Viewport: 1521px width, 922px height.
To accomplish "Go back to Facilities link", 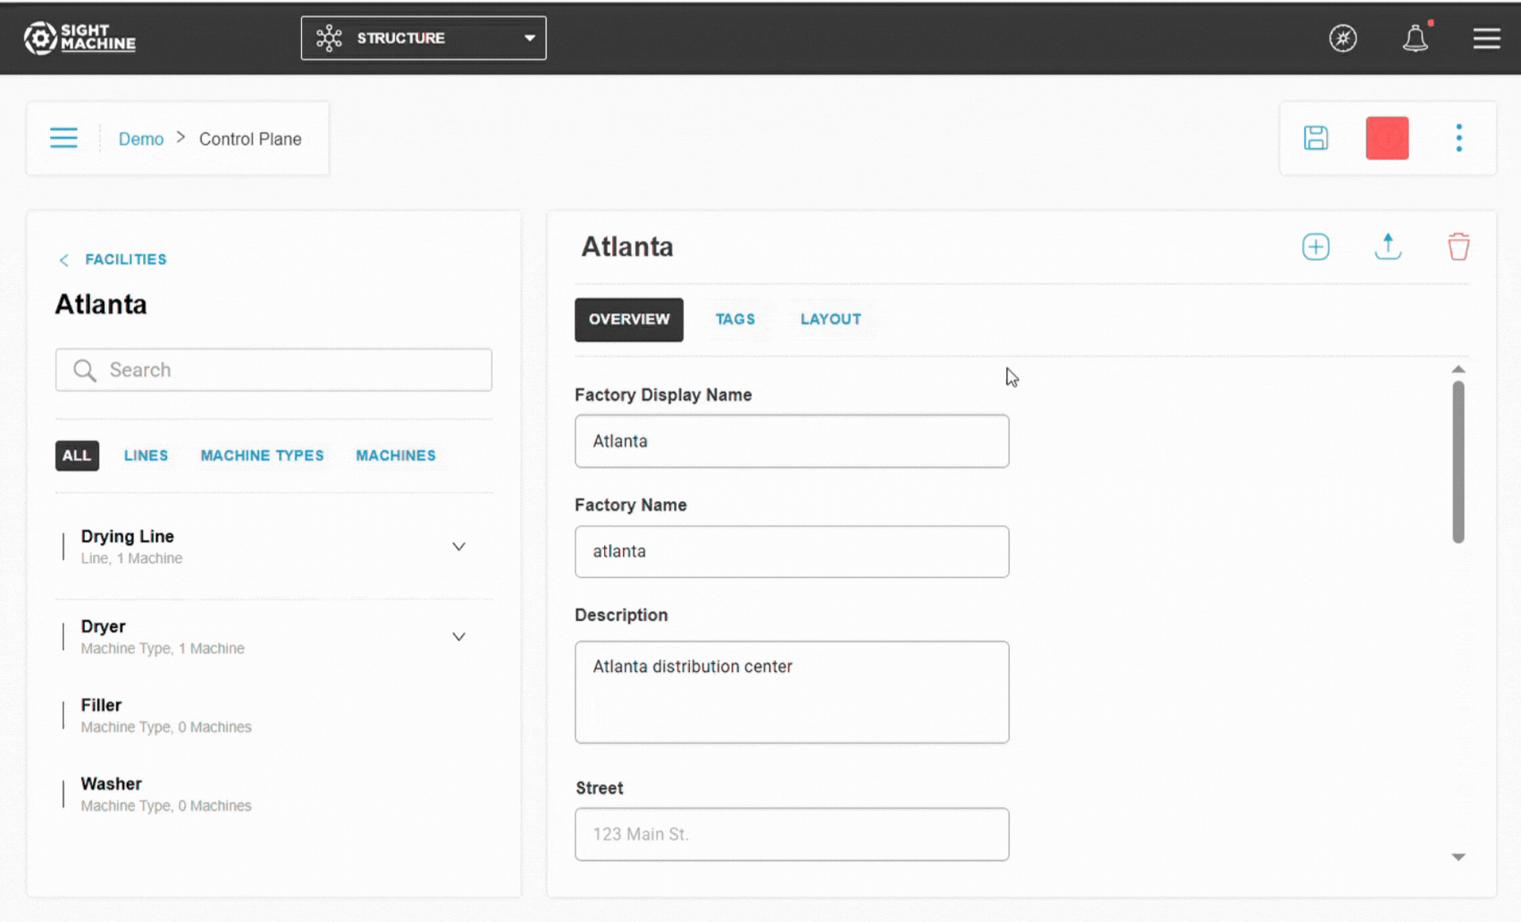I will click(126, 259).
